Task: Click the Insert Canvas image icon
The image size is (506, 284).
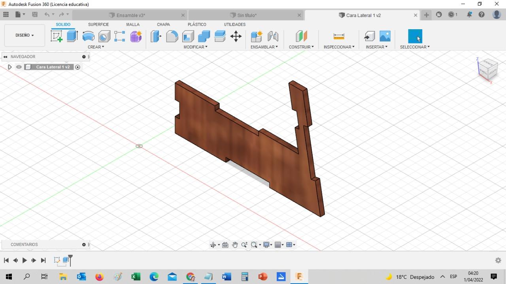Action: coord(385,36)
